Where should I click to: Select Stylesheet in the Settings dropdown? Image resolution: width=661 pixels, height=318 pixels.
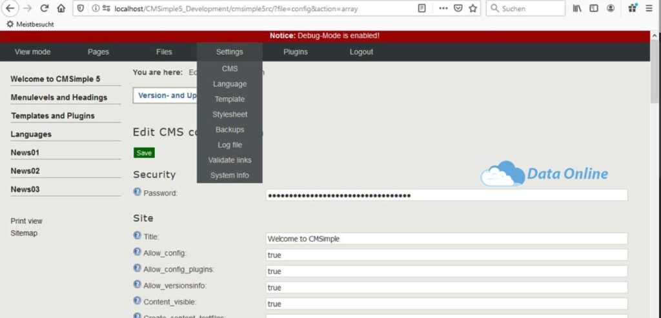click(x=230, y=114)
